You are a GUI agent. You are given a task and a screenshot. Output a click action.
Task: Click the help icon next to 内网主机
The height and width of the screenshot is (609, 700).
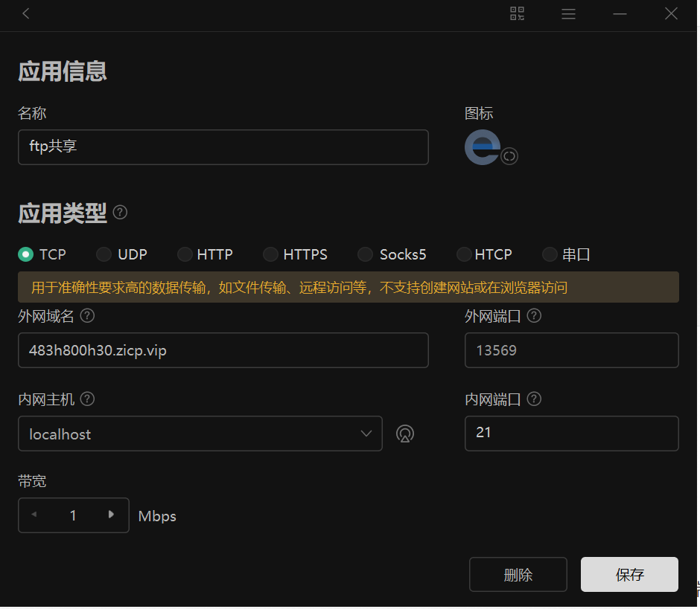pos(87,399)
